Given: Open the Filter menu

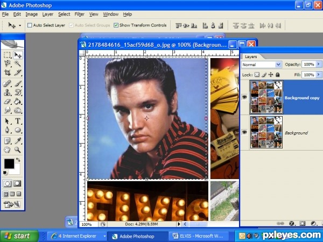Looking at the screenshot, I should pos(80,14).
